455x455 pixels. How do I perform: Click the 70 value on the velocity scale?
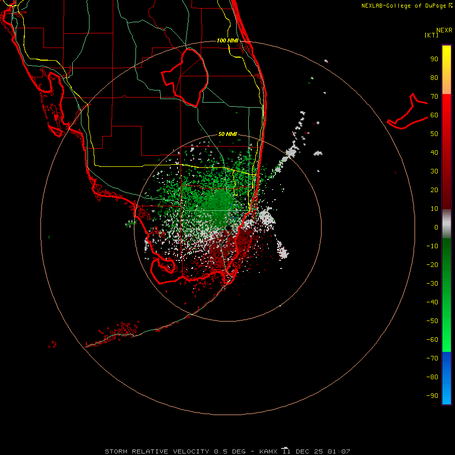point(434,97)
